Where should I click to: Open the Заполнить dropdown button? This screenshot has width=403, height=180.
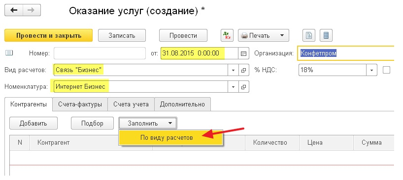coord(147,123)
